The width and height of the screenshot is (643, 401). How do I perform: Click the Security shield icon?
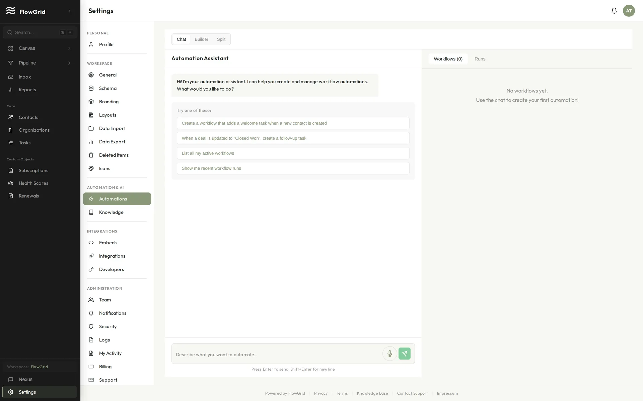[x=91, y=326]
